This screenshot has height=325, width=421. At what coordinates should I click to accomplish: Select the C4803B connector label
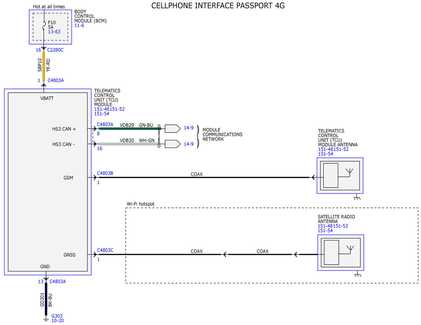[105, 173]
